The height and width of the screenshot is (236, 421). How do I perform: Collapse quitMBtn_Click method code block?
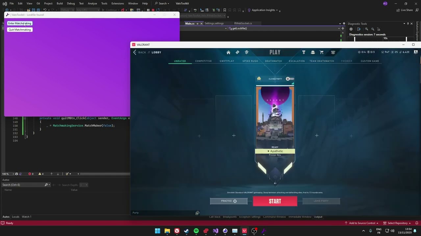coord(25,118)
